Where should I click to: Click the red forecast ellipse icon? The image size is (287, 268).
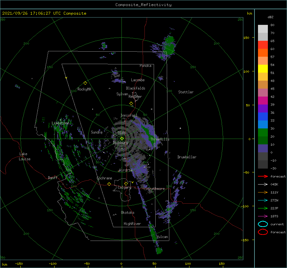[x=263, y=232]
